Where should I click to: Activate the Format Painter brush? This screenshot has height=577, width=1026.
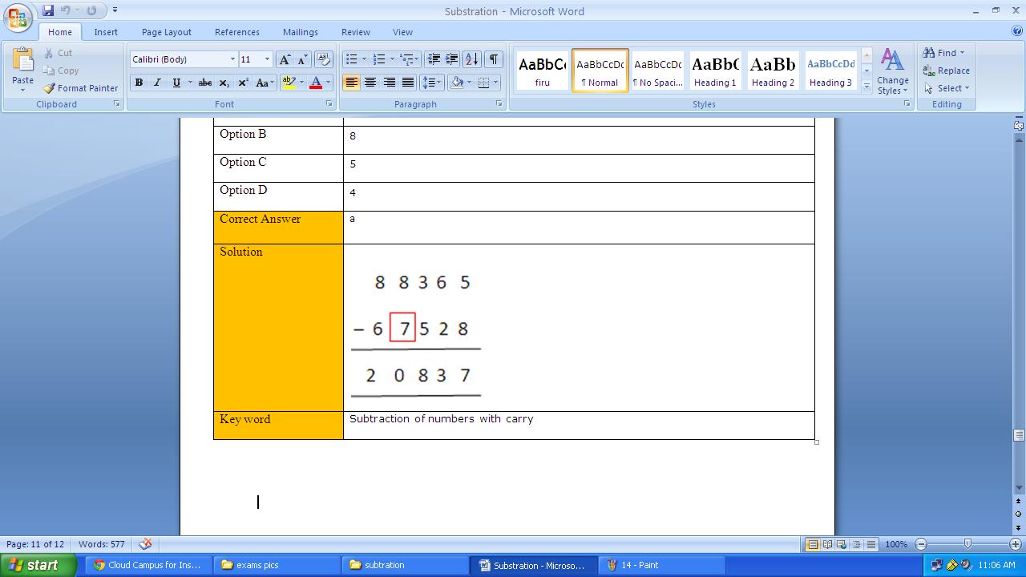coord(80,88)
